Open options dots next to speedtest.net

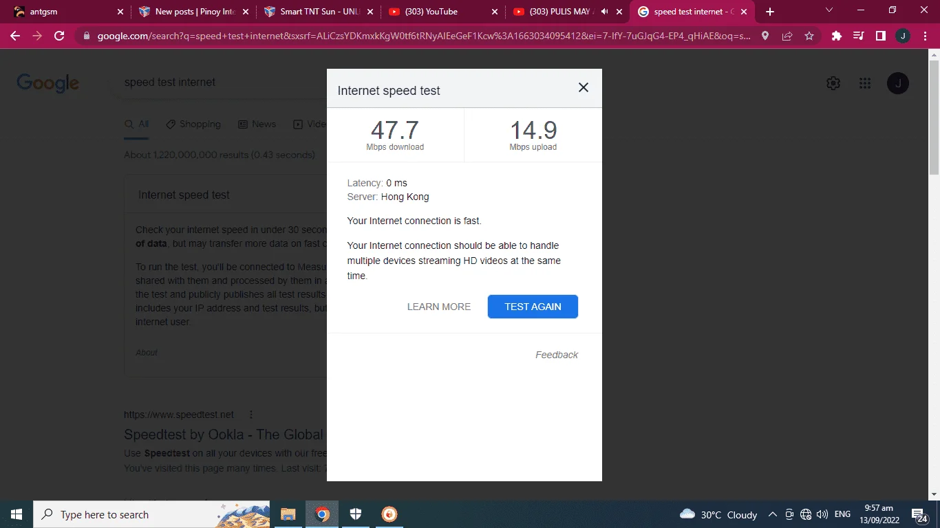(251, 415)
